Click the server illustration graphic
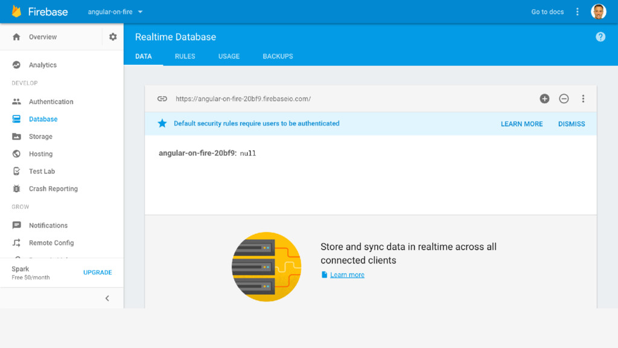Viewport: 618px width, 348px height. point(266,266)
